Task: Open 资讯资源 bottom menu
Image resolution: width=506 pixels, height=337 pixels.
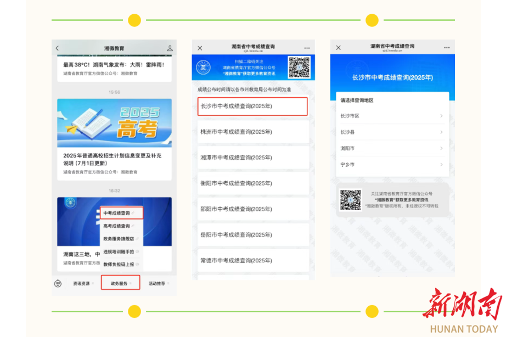Action: pyautogui.click(x=83, y=283)
